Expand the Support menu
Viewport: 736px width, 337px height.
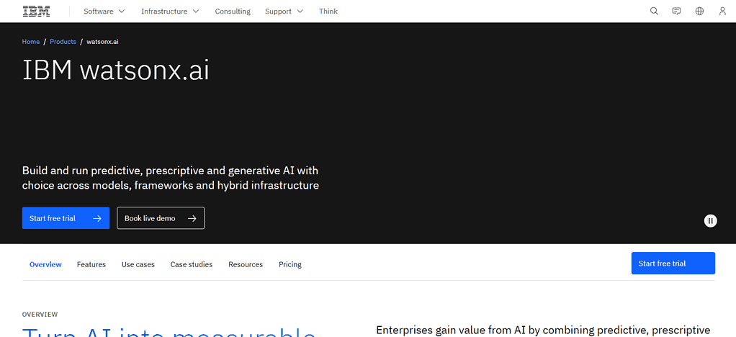coord(284,12)
